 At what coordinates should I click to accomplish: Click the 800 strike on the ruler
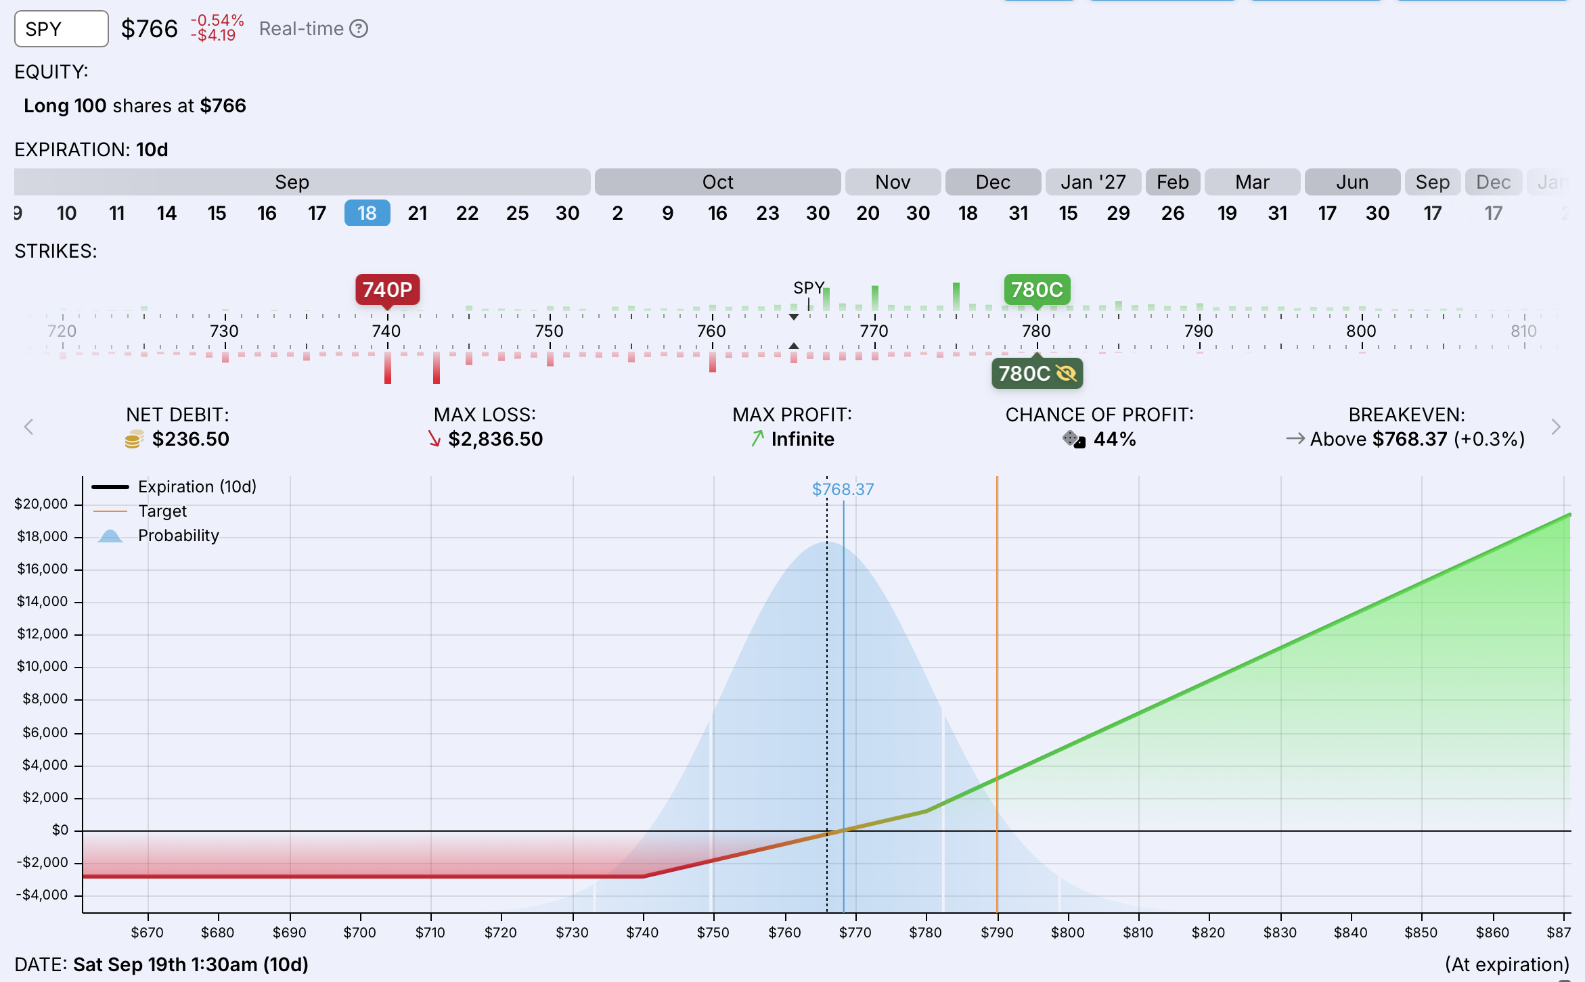1361,331
